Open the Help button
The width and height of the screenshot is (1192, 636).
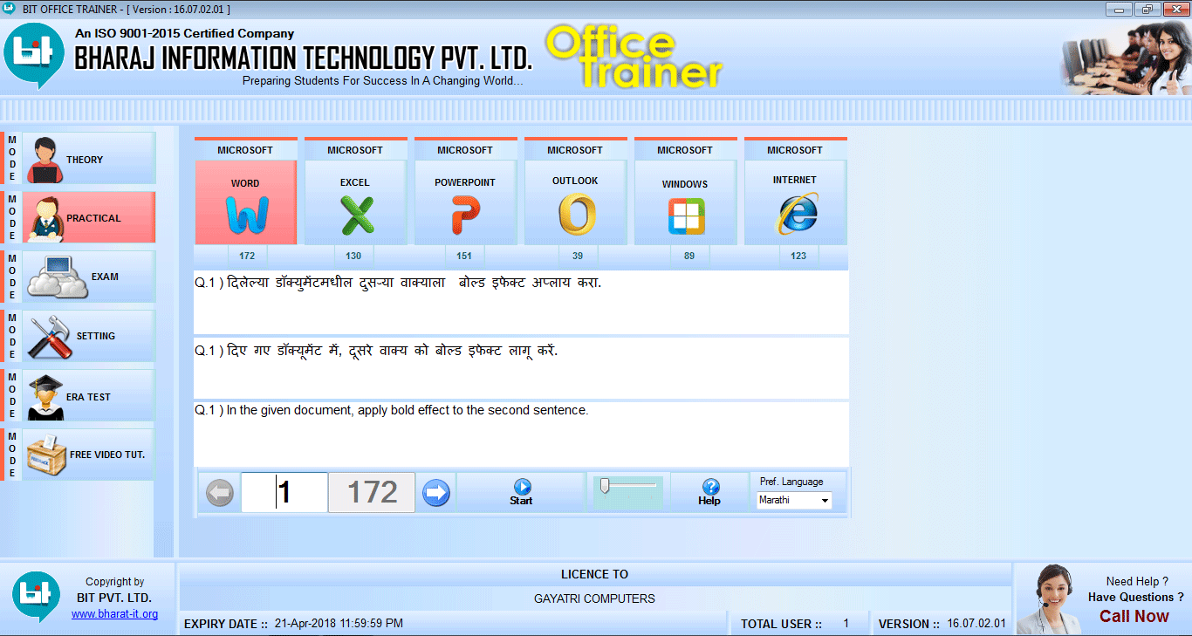(x=710, y=492)
